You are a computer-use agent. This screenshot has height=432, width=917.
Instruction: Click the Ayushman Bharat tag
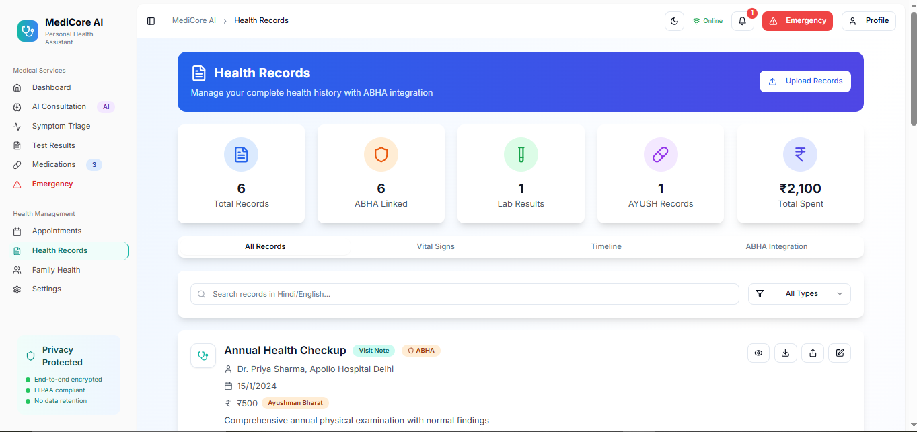(x=295, y=403)
